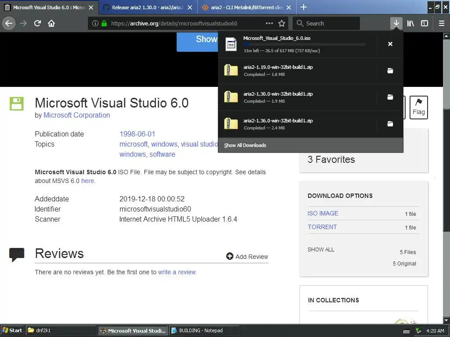This screenshot has width=450, height=337.
Task: Reload the current page
Action: [x=37, y=23]
